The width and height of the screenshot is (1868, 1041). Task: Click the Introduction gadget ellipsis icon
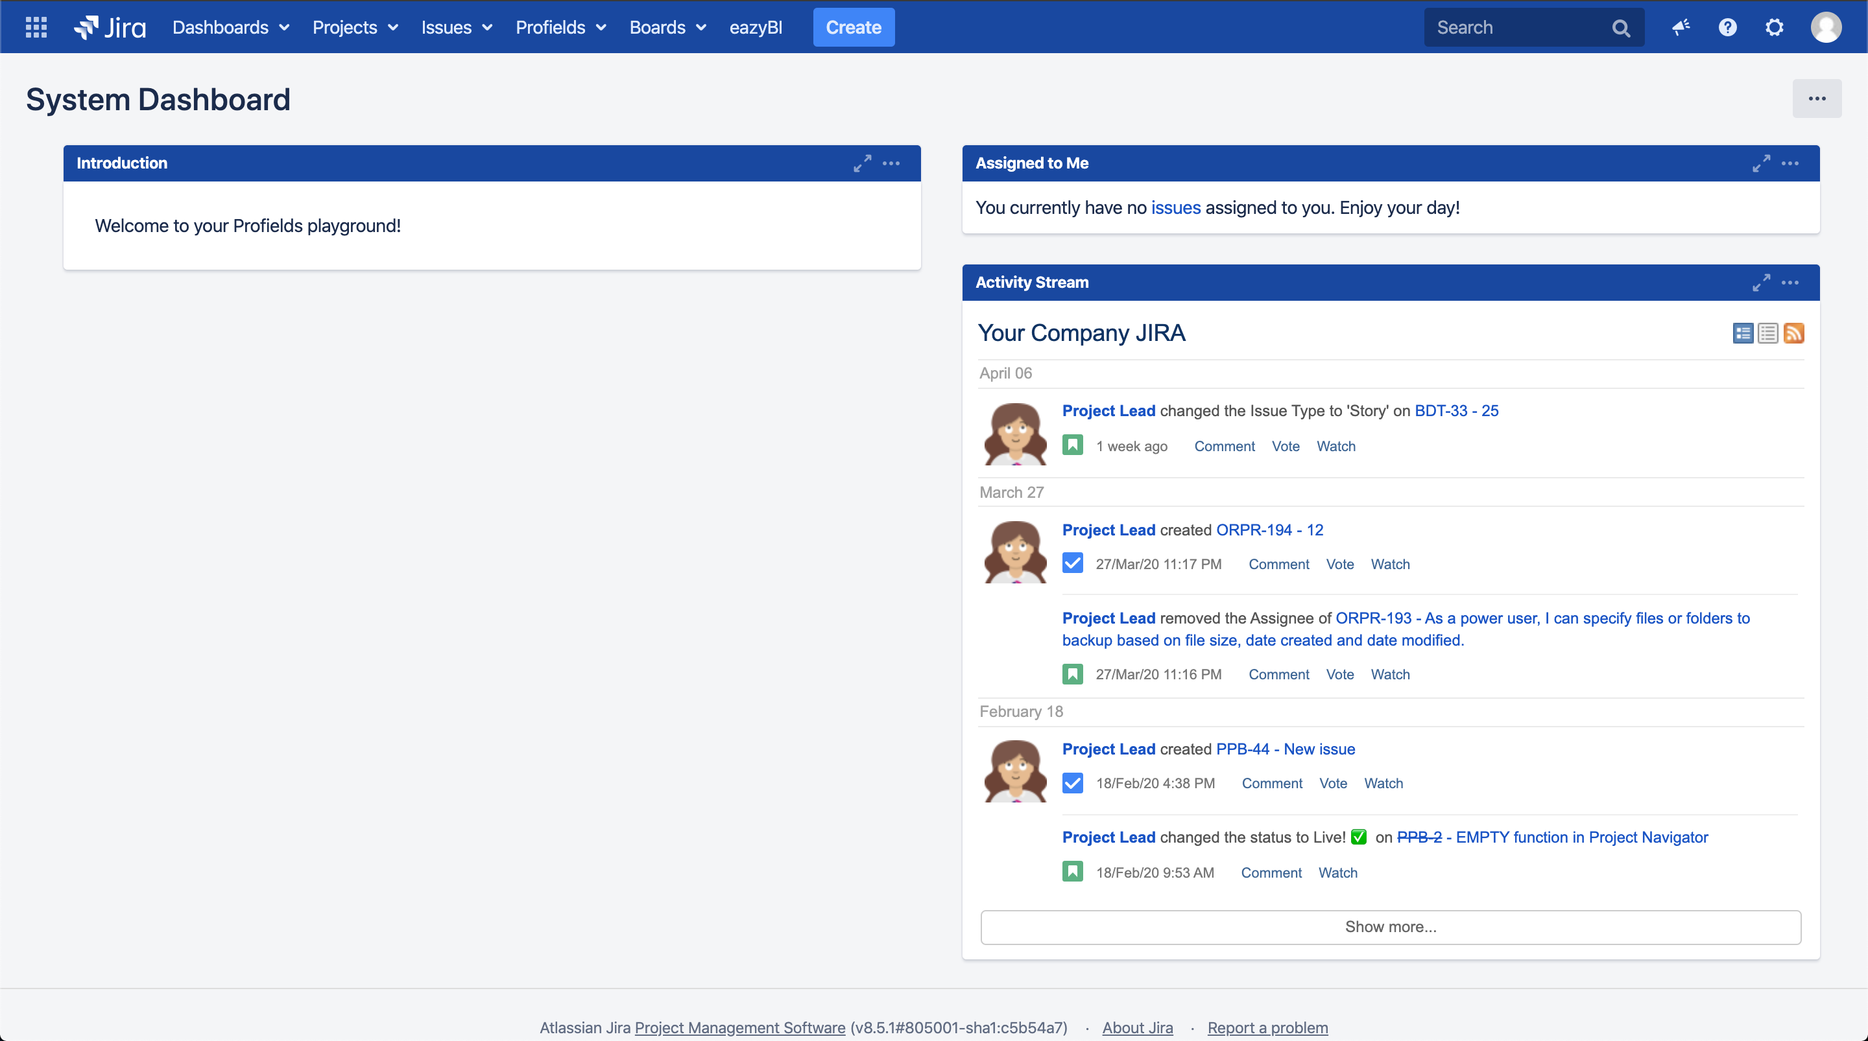(891, 163)
